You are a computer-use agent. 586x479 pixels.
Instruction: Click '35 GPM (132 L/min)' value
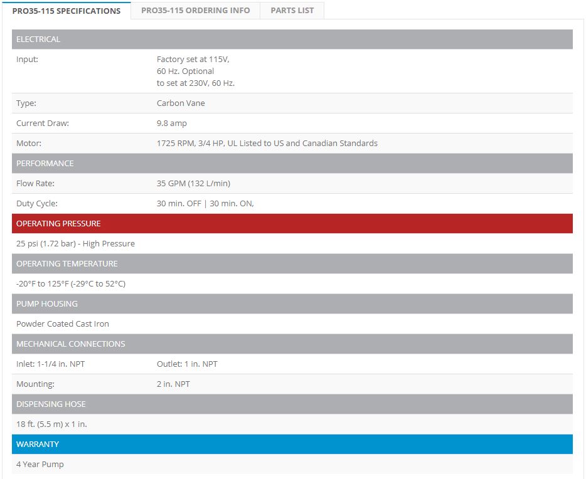tap(193, 183)
